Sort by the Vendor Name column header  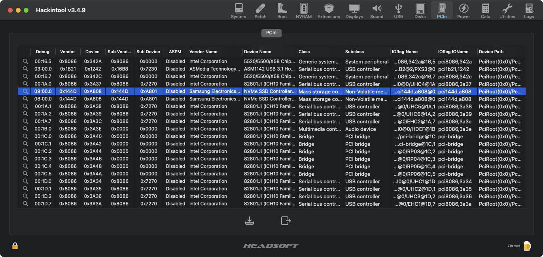pyautogui.click(x=203, y=52)
